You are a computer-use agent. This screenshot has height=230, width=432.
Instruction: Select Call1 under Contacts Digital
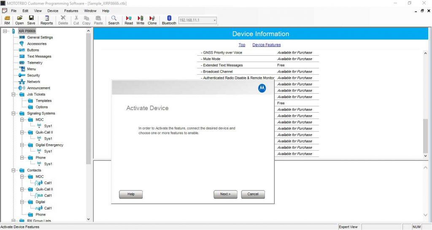pos(48,208)
